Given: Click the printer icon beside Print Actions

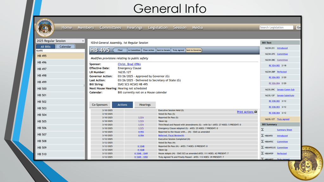Looking at the screenshot, I should point(256,112).
